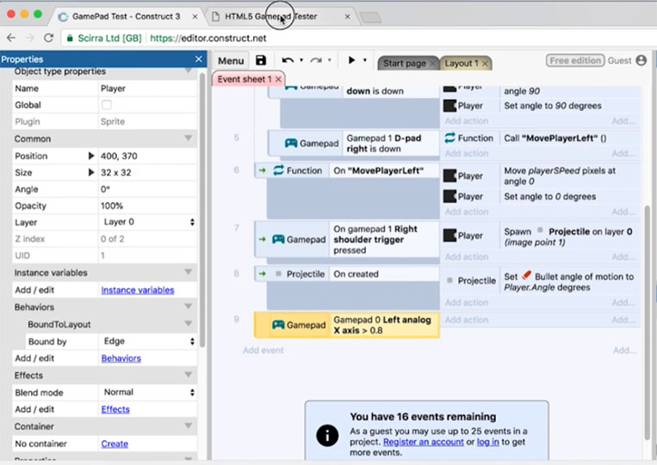Click the Player icon beside Spawn Projectile action
This screenshot has width=657, height=465.
[449, 236]
